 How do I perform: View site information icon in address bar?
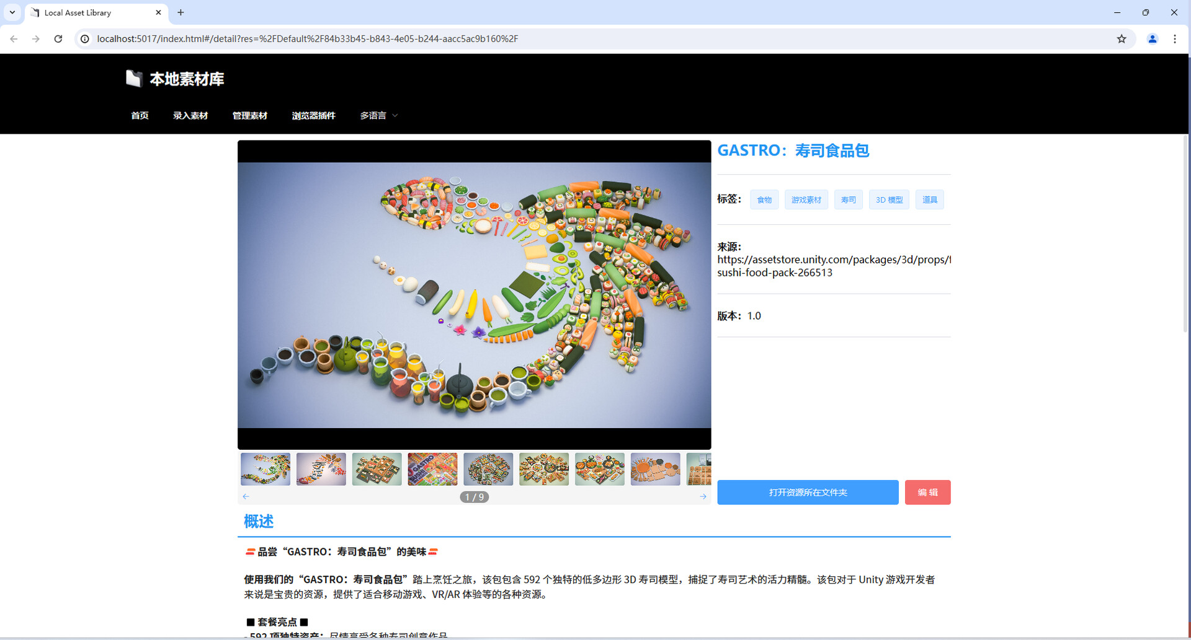coord(85,39)
